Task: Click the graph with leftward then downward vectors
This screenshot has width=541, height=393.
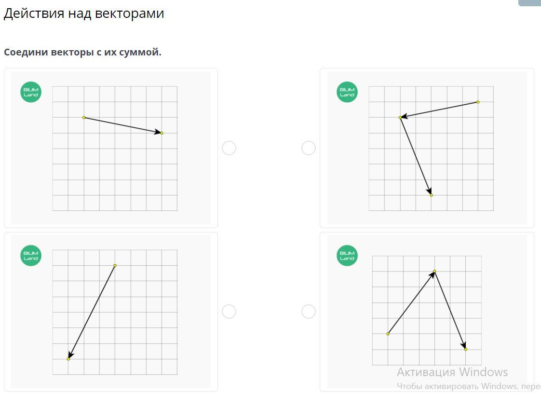Action: pyautogui.click(x=431, y=149)
